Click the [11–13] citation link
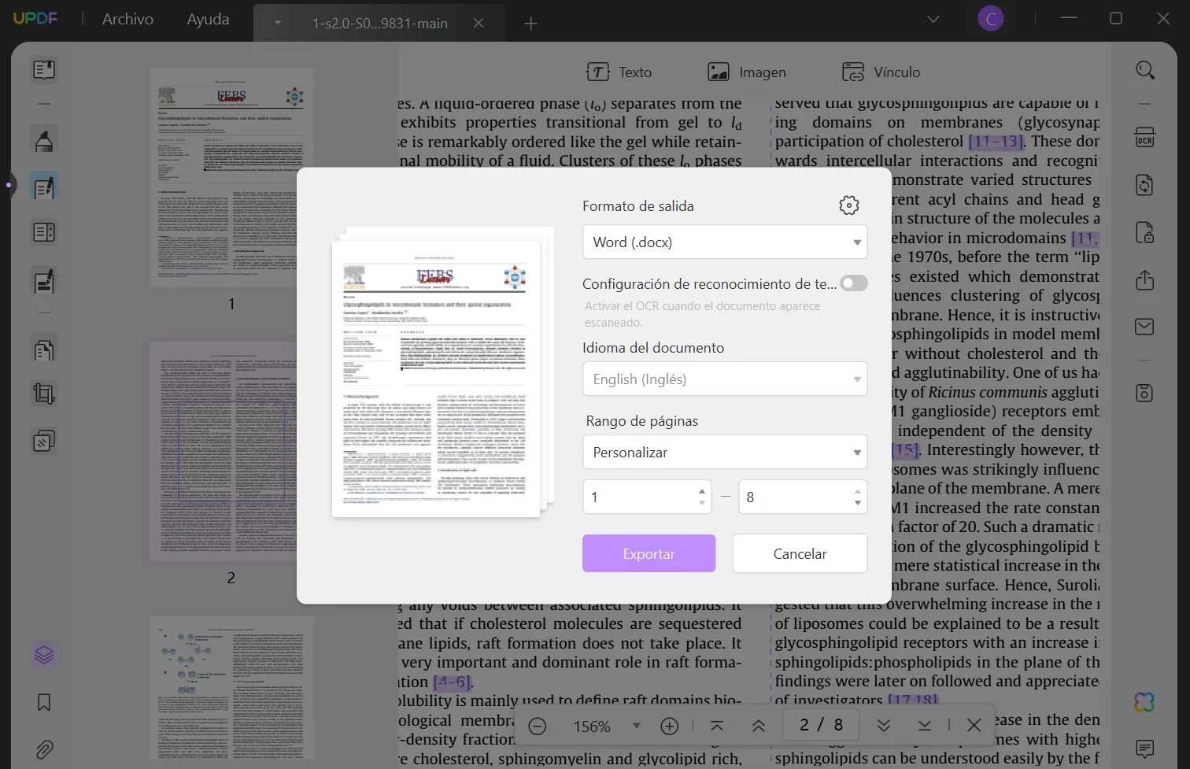This screenshot has height=769, width=1190. (996, 142)
